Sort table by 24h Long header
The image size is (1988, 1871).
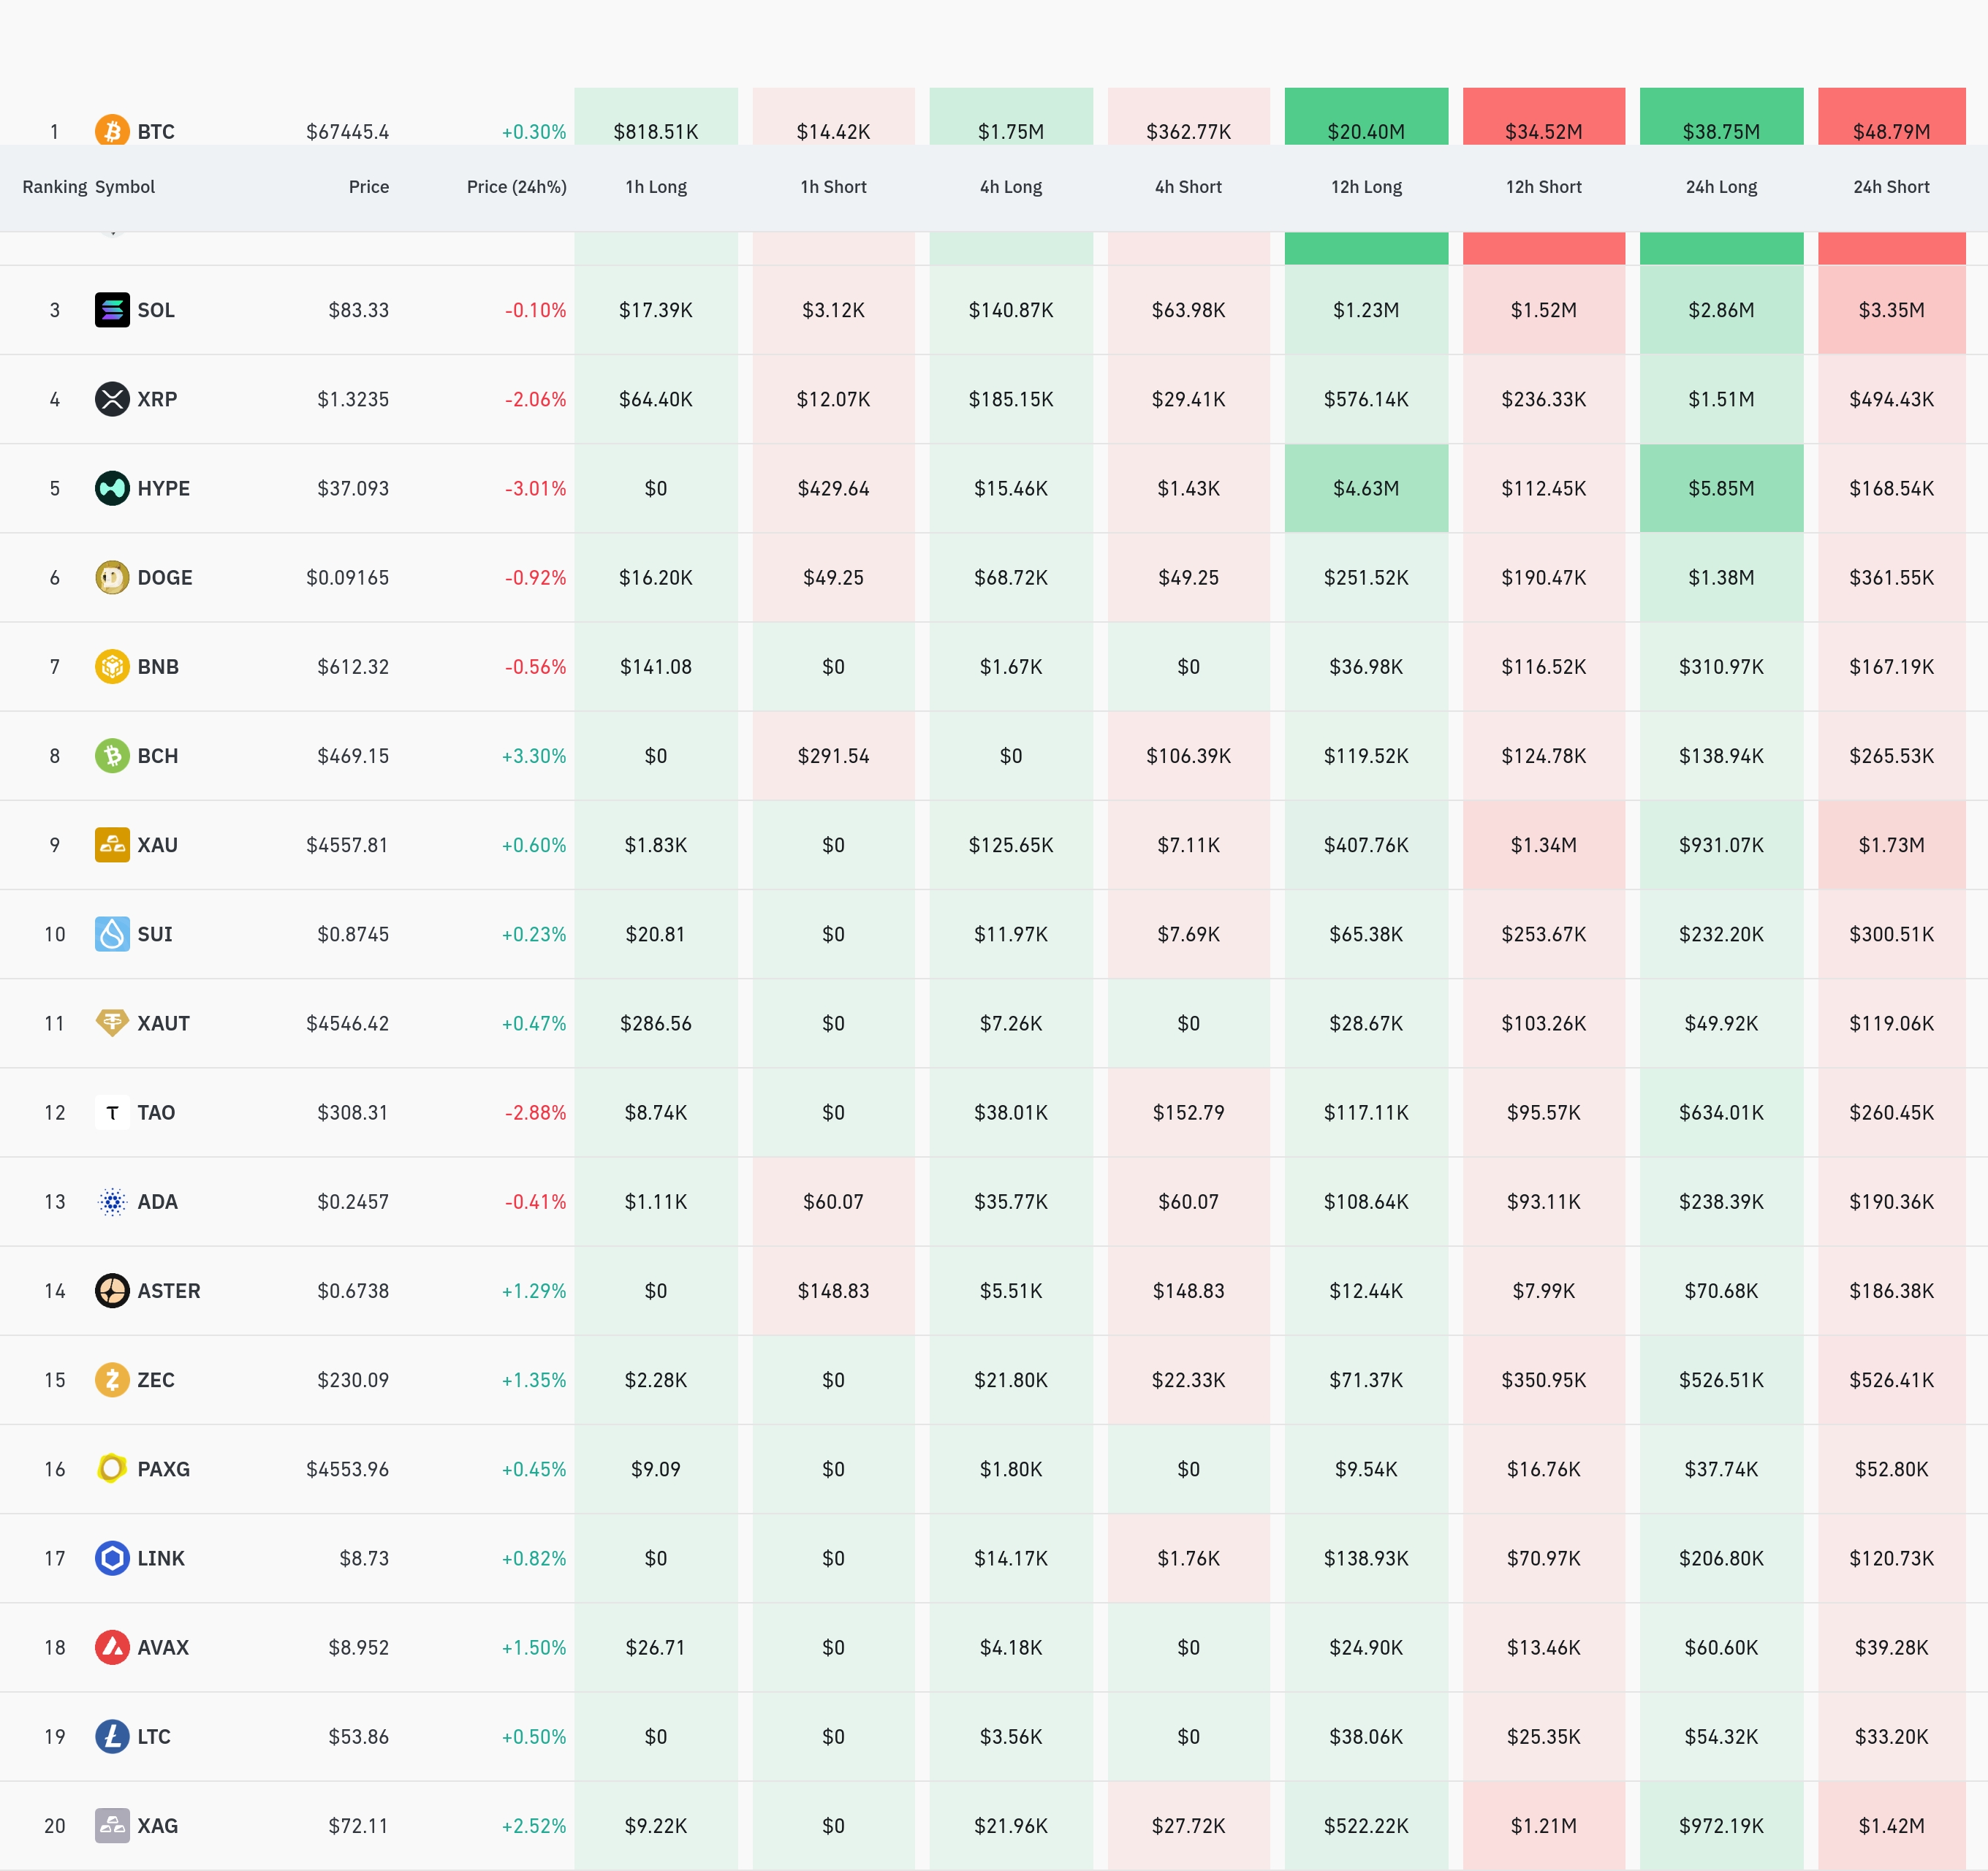click(x=1721, y=187)
